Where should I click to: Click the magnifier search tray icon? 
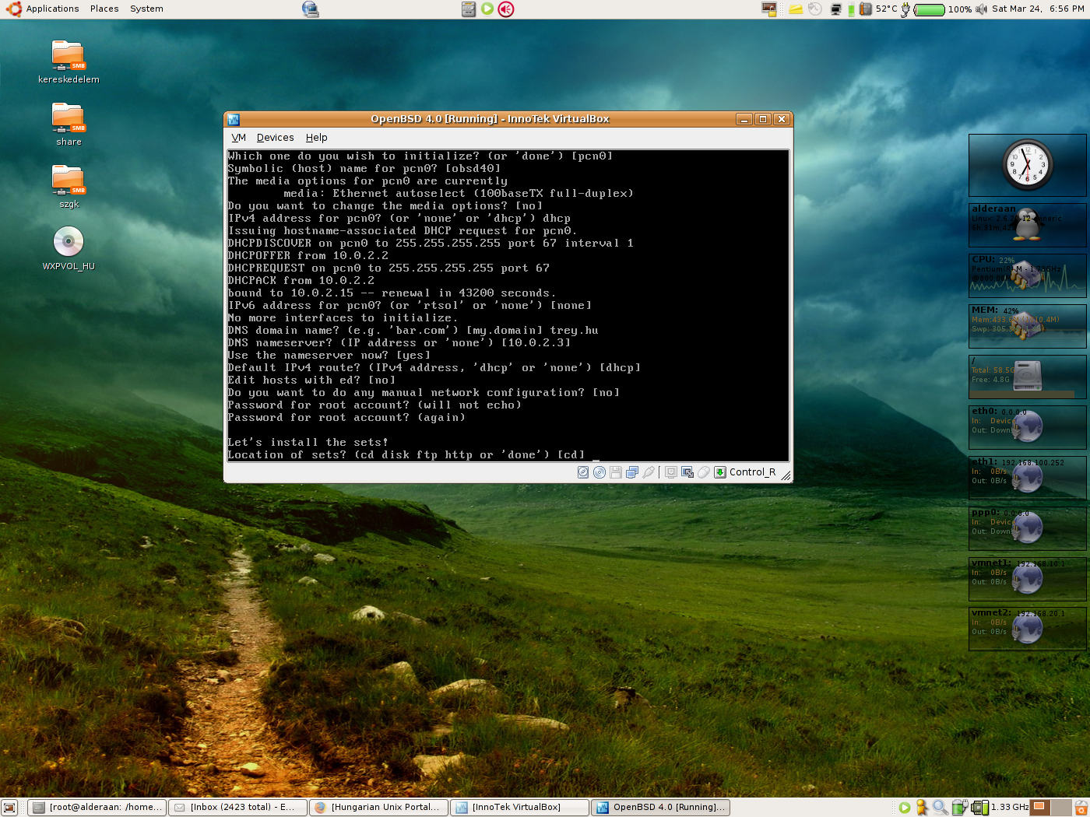941,808
